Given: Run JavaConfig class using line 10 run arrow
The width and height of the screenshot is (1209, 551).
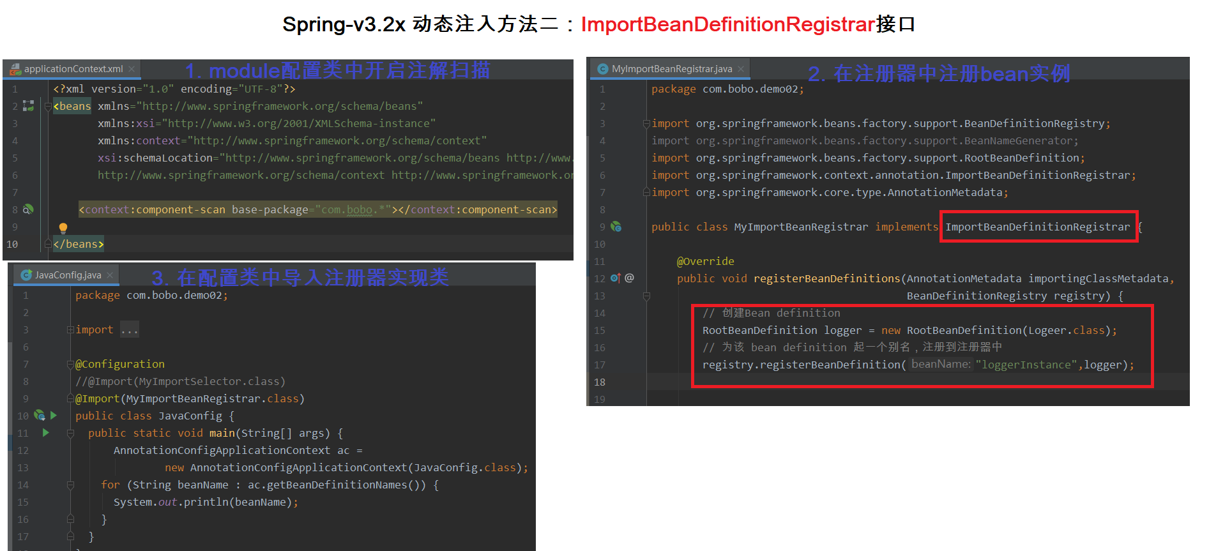Looking at the screenshot, I should click(x=54, y=416).
